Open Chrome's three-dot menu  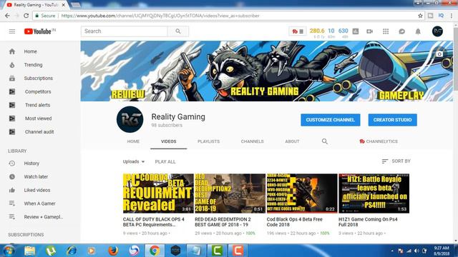[x=452, y=16]
